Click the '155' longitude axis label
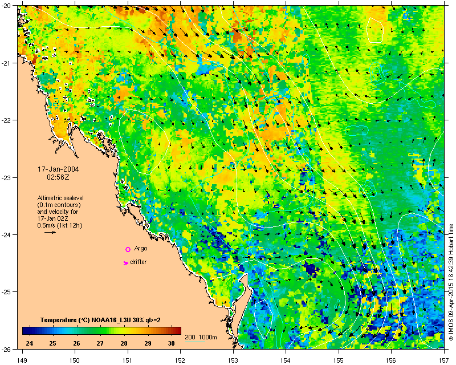The image size is (456, 365). [x=339, y=360]
